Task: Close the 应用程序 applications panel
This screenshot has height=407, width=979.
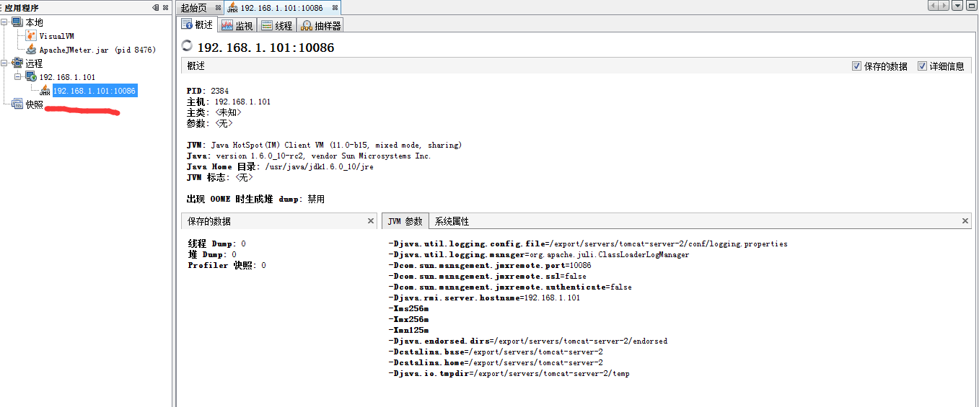Action: tap(165, 7)
